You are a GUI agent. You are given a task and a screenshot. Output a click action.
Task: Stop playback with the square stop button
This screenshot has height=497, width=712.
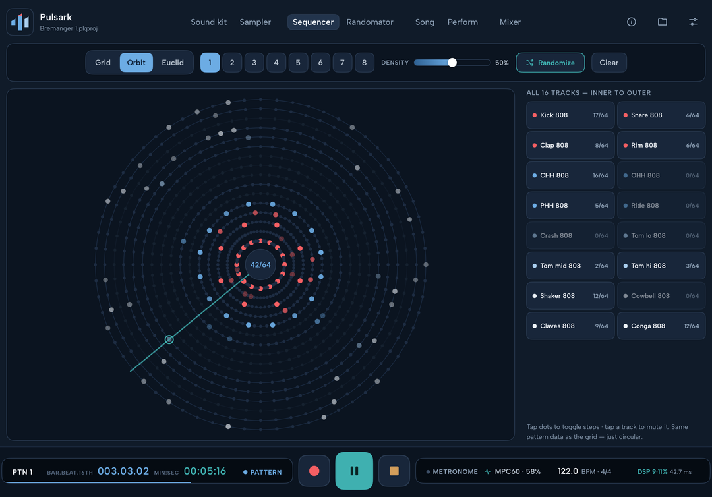(394, 471)
